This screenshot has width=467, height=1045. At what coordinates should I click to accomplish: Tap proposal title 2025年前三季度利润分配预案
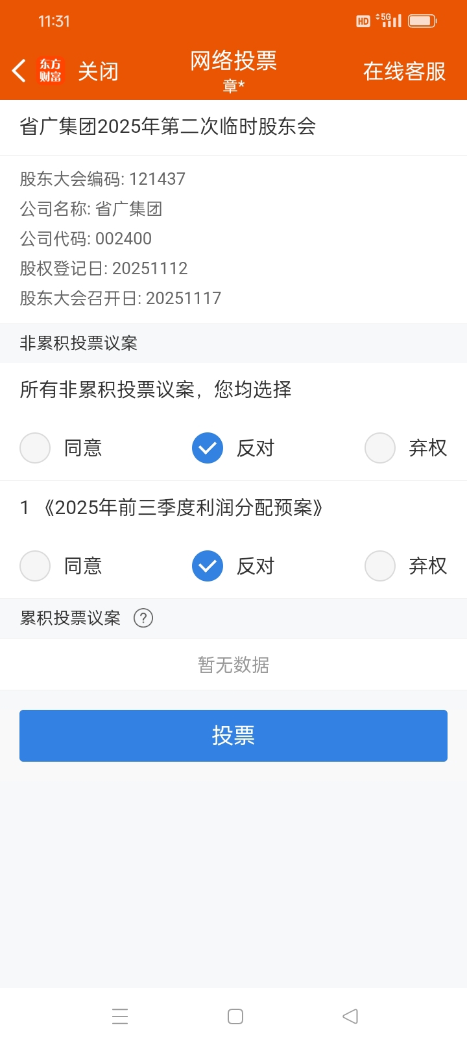click(183, 508)
